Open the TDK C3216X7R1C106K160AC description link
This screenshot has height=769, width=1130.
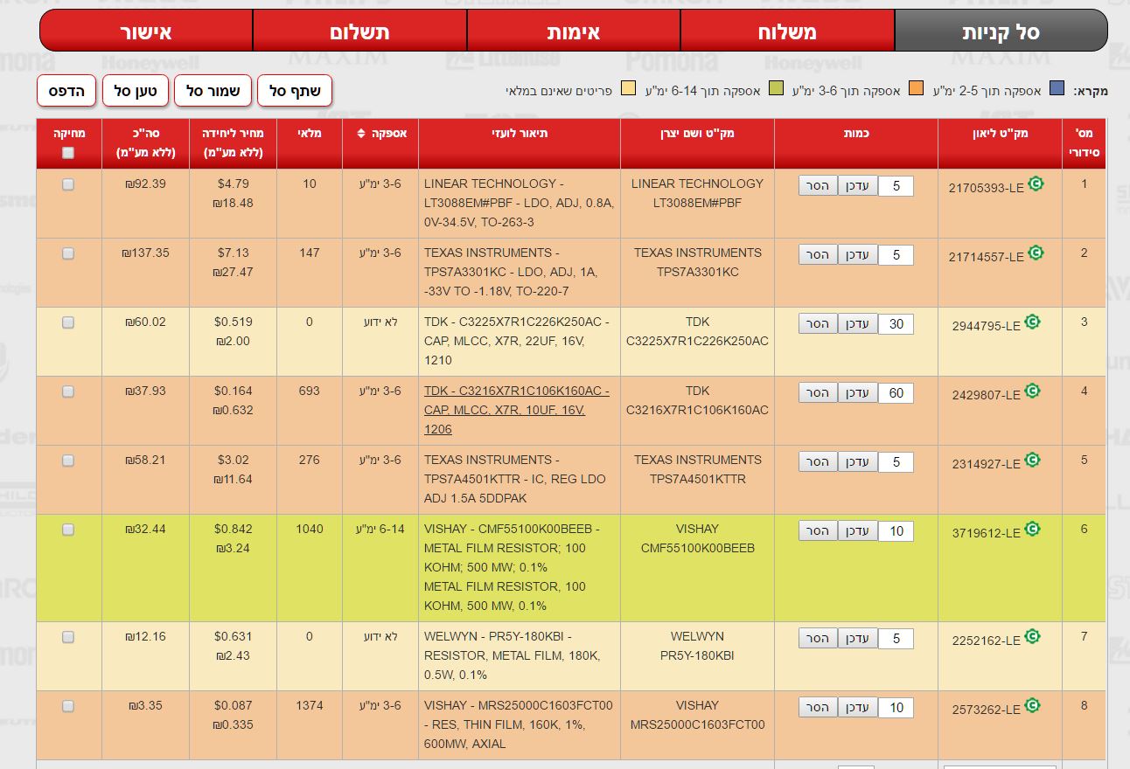(517, 410)
